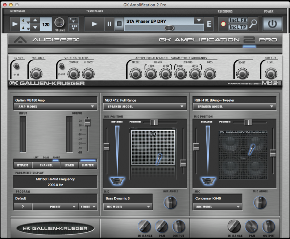The width and height of the screenshot is (290, 239).
Task: Click NEO 412 Output knob
Action: click(178, 226)
